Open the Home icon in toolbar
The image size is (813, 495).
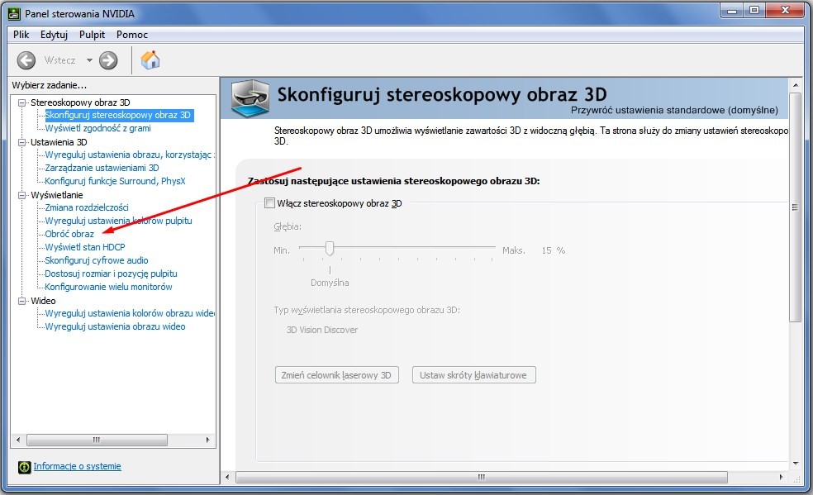point(150,60)
